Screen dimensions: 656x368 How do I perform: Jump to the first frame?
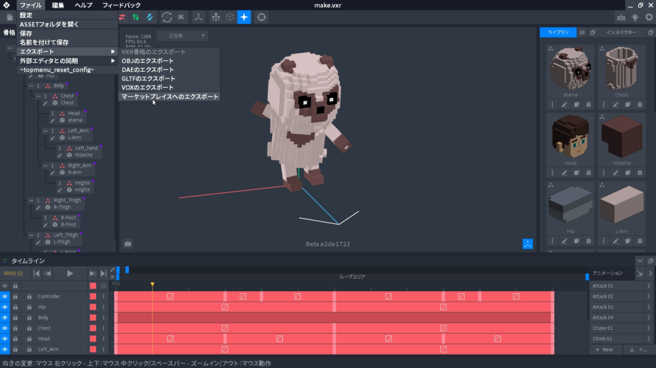pyautogui.click(x=36, y=274)
